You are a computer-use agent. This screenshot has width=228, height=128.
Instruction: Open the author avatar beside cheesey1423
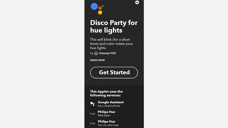pyautogui.click(x=96, y=53)
